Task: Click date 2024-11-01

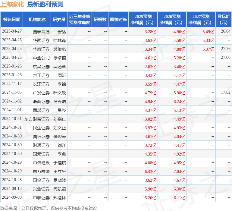Action: coord(12,110)
